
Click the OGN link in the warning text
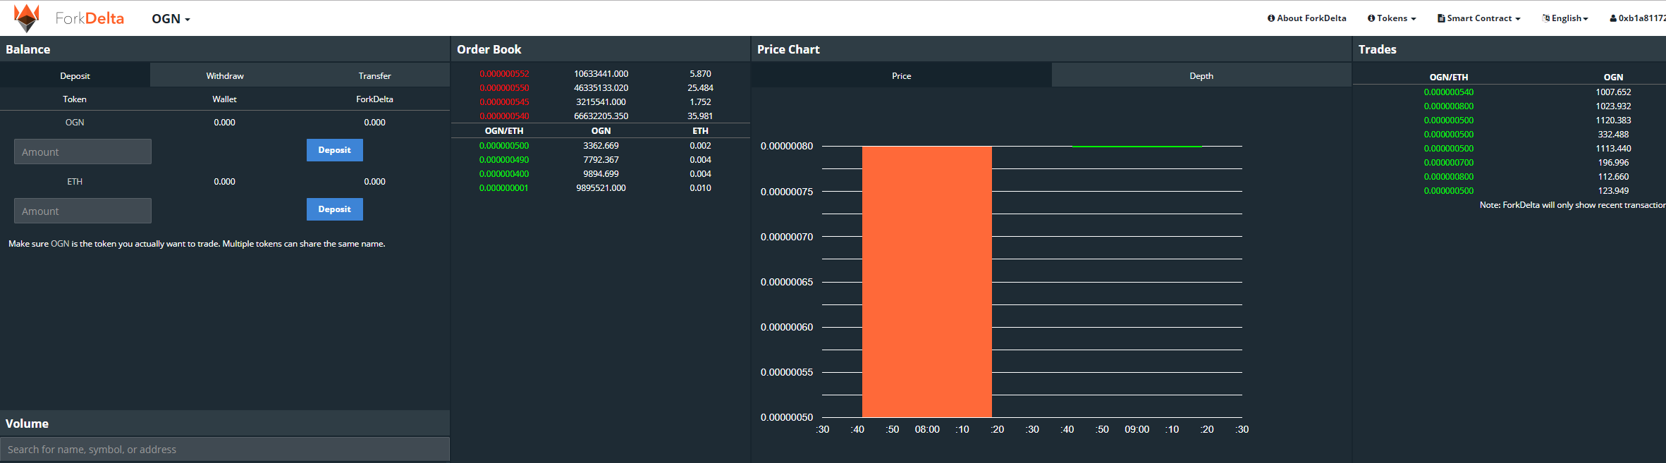[x=60, y=244]
